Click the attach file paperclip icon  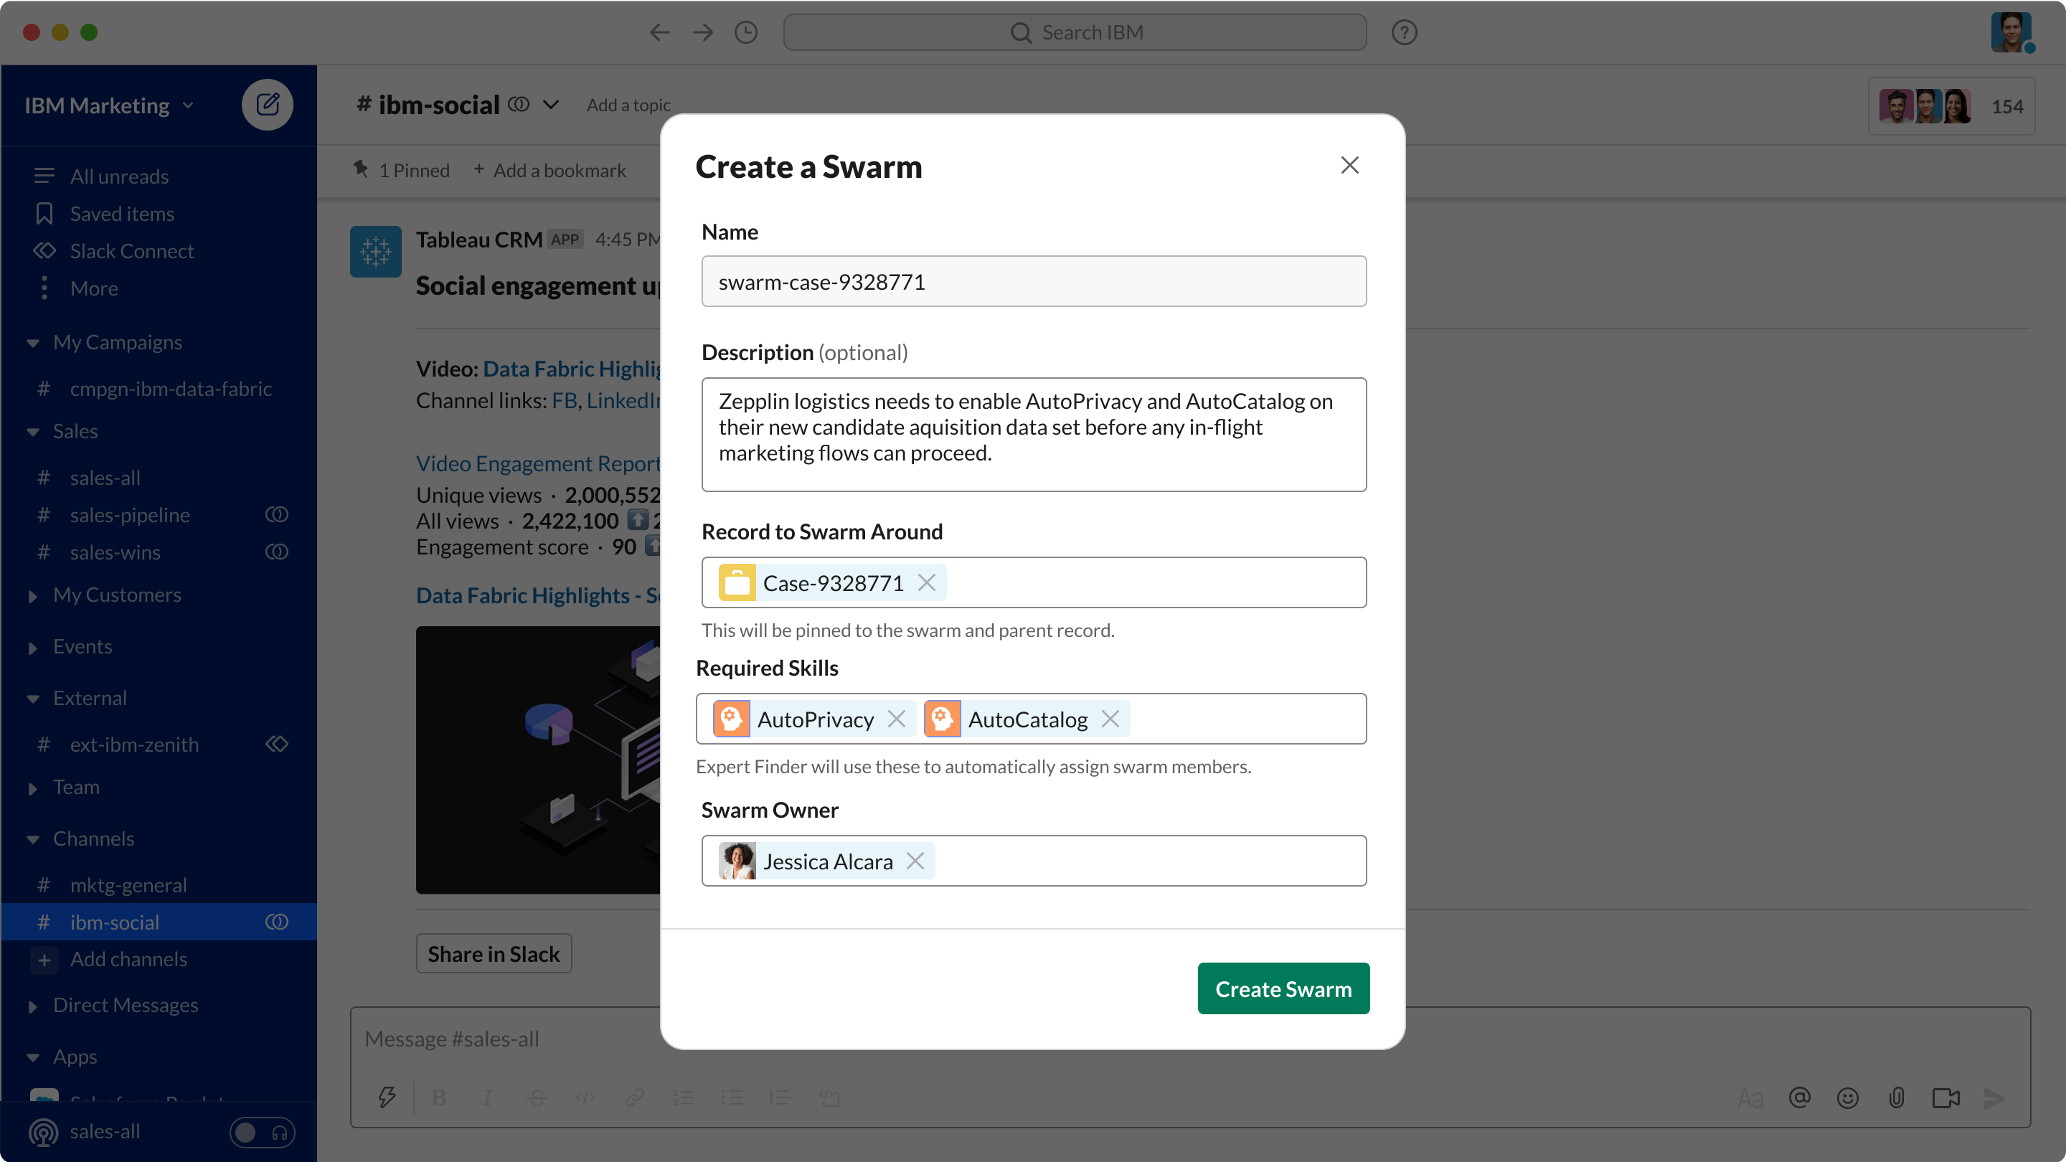point(1896,1097)
